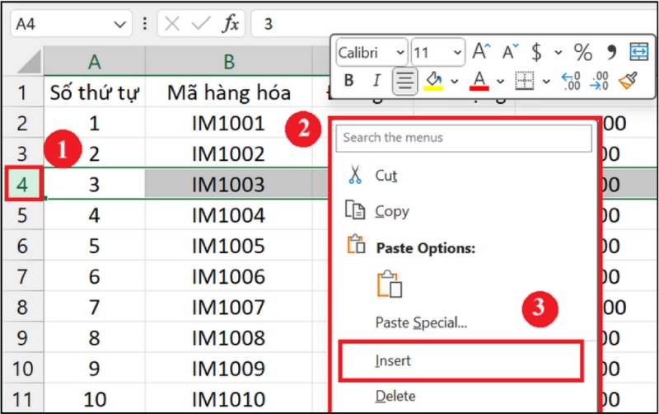Click Merge and Center icon
This screenshot has height=414, width=659.
tap(639, 52)
